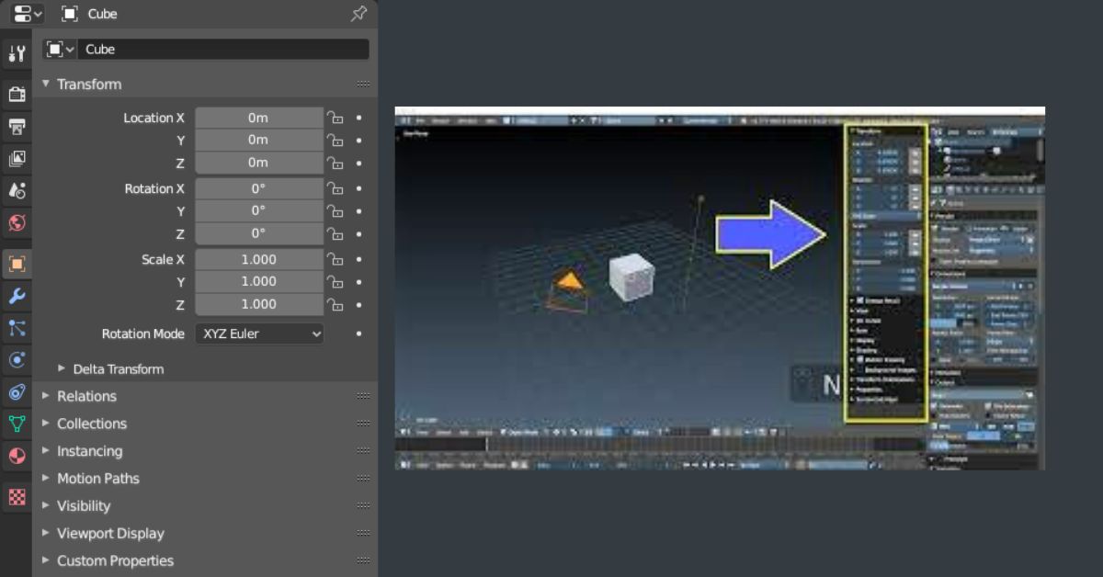Open the Output properties tab
This screenshot has width=1103, height=577.
[17, 126]
